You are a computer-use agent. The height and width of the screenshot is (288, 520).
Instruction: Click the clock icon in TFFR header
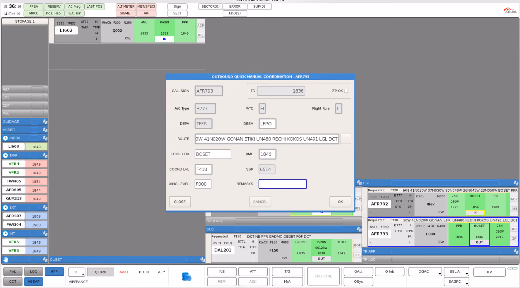pyautogui.click(x=5, y=155)
